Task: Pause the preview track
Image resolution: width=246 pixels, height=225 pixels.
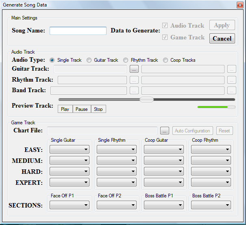Action: [x=82, y=109]
